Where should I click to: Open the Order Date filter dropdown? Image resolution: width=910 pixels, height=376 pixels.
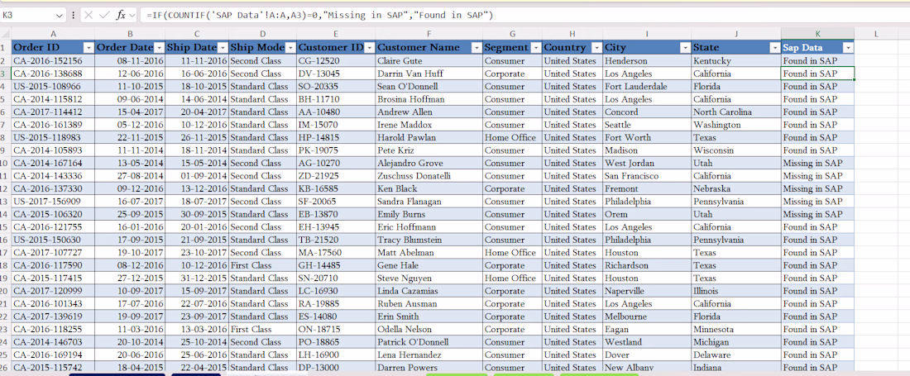point(160,47)
